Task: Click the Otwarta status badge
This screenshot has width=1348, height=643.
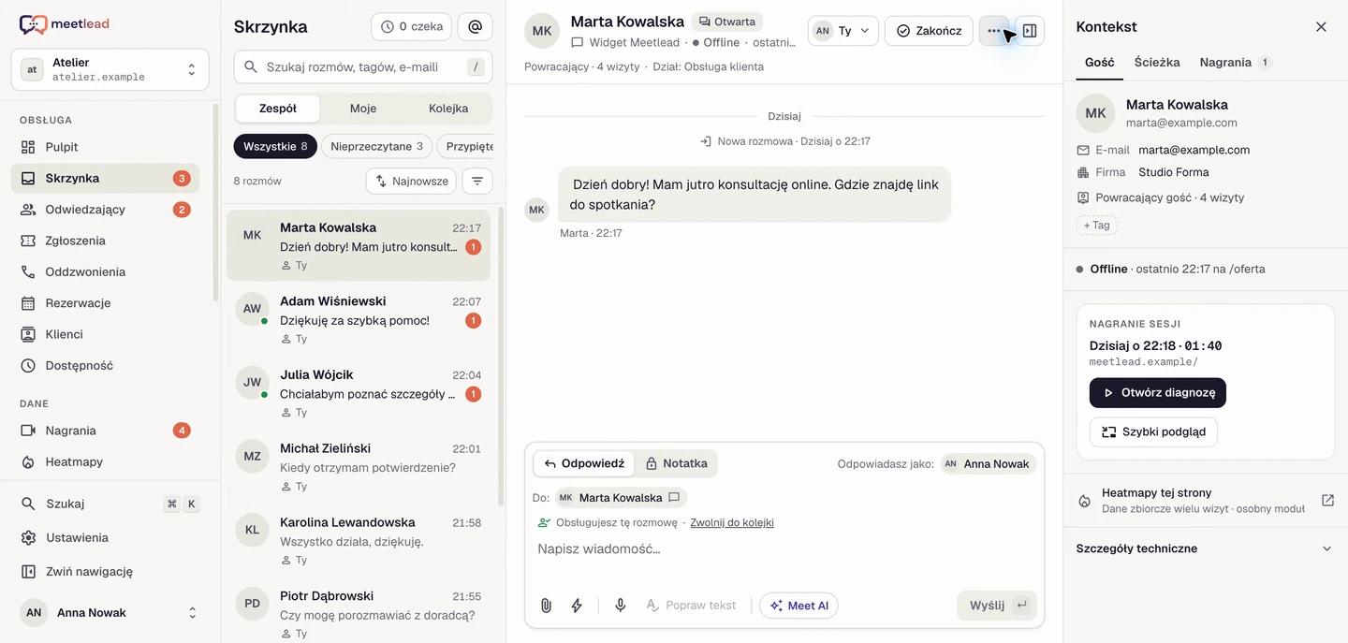Action: (727, 22)
